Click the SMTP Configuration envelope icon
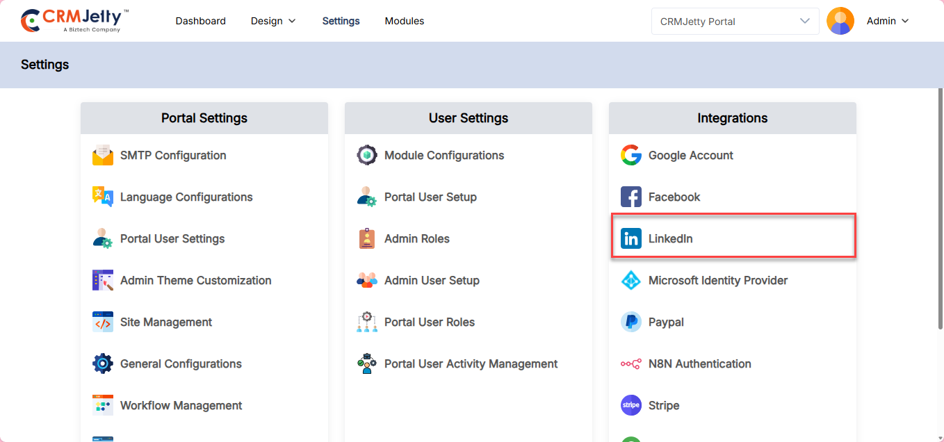Screen dimensions: 944x442 [103, 156]
